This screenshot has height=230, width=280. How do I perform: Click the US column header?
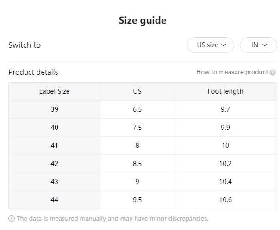pyautogui.click(x=137, y=91)
